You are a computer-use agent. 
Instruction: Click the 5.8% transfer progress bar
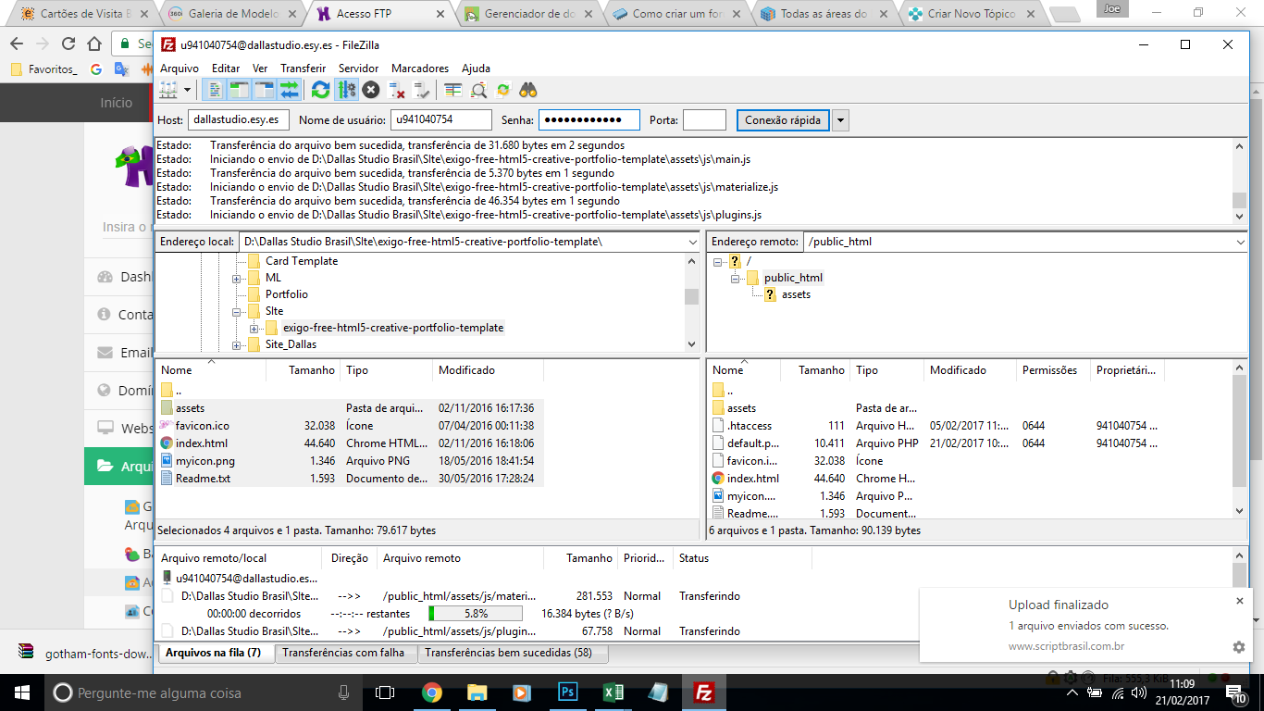click(x=475, y=614)
